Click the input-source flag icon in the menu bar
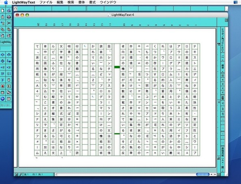Viewport: 241px width, 184px height. (235, 2)
